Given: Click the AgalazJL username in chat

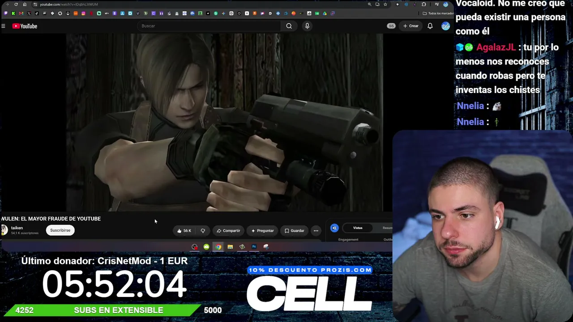Looking at the screenshot, I should [x=496, y=47].
